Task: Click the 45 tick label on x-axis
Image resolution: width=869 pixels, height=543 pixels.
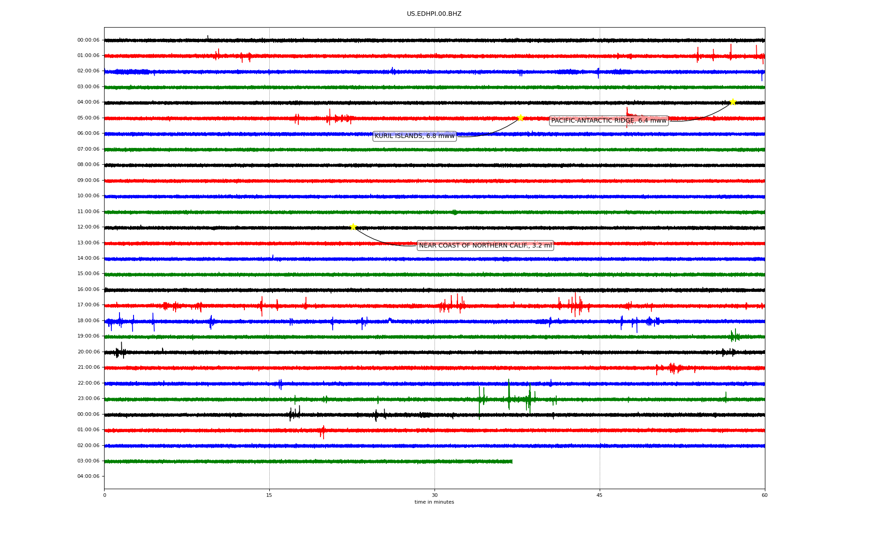Action: 600,495
